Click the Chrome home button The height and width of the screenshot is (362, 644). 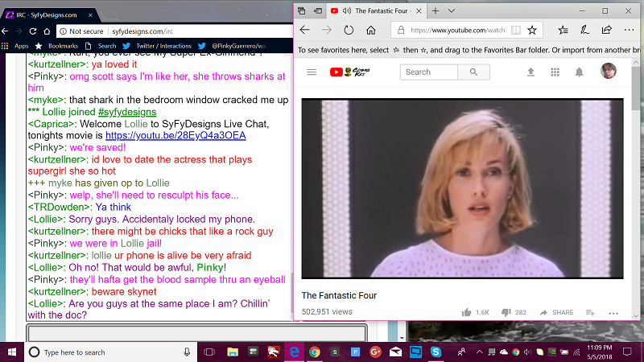coord(47,31)
